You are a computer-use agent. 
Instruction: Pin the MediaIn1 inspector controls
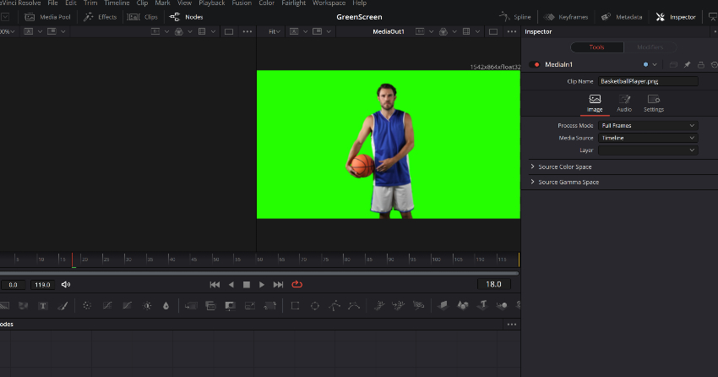pyautogui.click(x=687, y=64)
